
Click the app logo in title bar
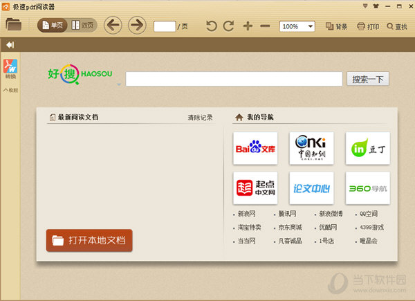[6, 6]
